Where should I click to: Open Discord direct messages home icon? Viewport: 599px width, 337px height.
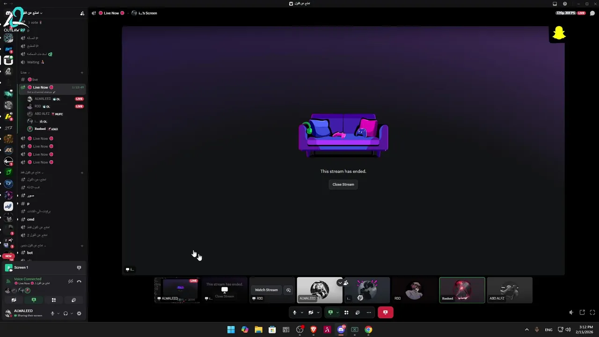coord(8,14)
